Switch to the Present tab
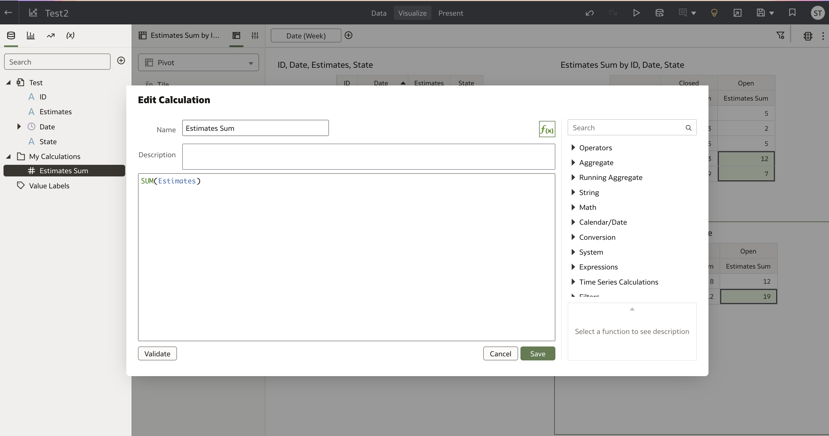This screenshot has width=829, height=436. click(451, 13)
